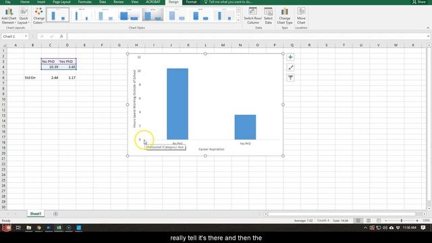Select the Yes PhD bar
The height and width of the screenshot is (243, 432).
coord(245,127)
